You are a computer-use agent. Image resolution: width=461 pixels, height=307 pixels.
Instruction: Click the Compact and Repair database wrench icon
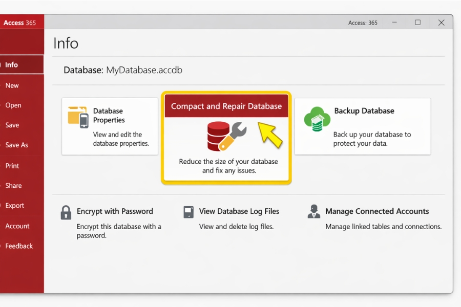(226, 136)
